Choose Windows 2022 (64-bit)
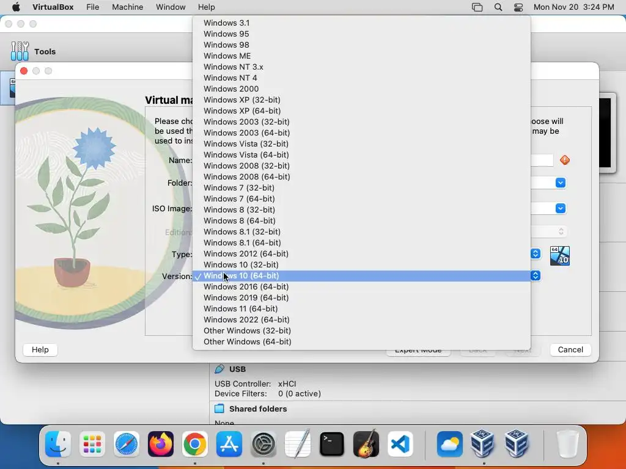The image size is (626, 469). (361, 319)
